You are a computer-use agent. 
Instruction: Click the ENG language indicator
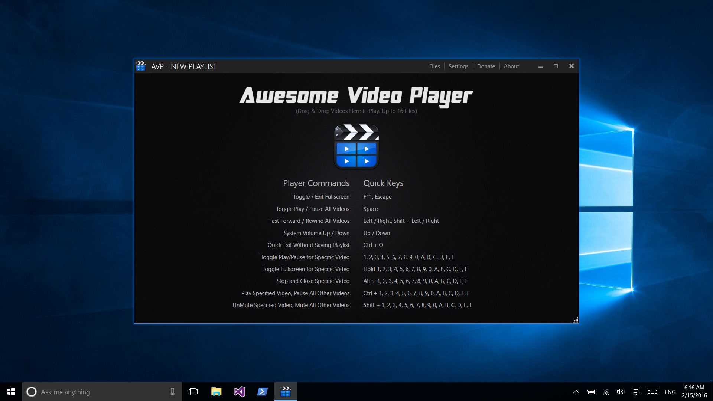[x=670, y=392]
